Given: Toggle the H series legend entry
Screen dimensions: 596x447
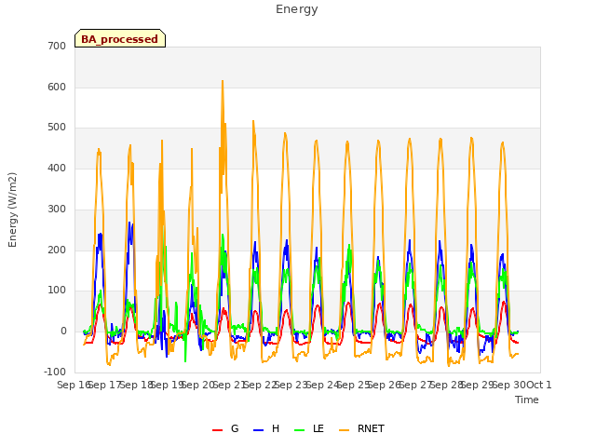Looking at the screenshot, I should click(266, 428).
